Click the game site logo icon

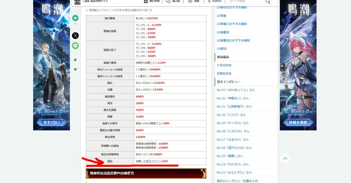pyautogui.click(x=77, y=2)
